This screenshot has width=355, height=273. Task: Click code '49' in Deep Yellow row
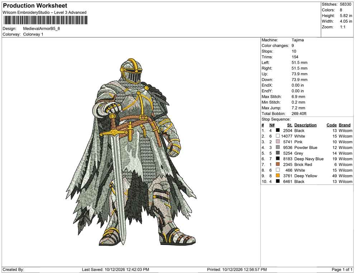[x=335, y=176]
